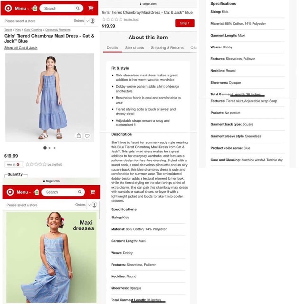Switch to the Size charts tab
Image resolution: width=300 pixels, height=304 pixels.
point(134,47)
